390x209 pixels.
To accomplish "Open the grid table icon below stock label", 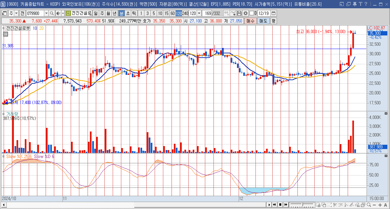I will (x=6, y=34).
